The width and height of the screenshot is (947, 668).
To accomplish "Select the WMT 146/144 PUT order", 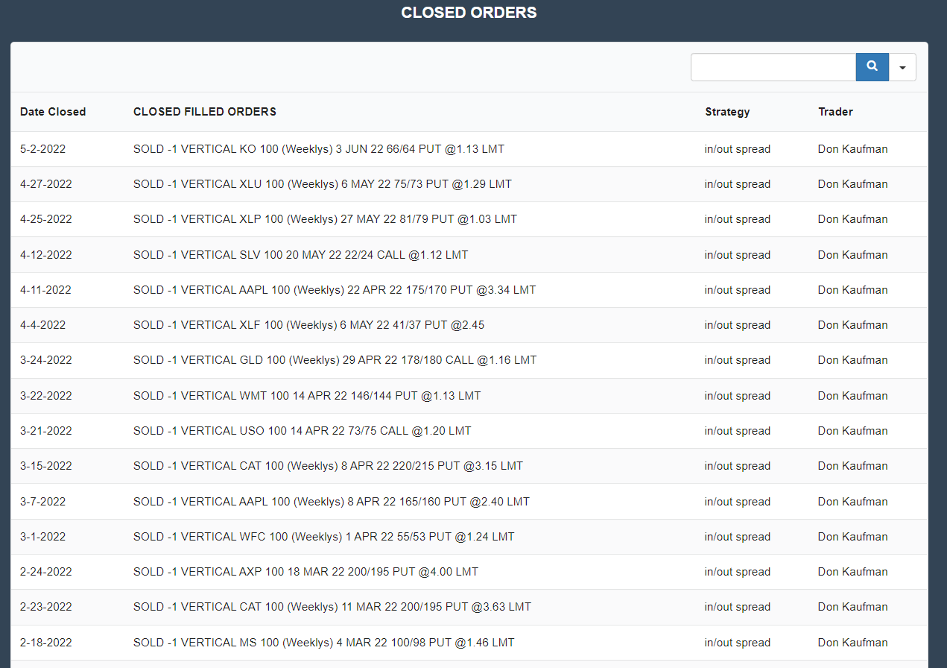I will (x=307, y=396).
